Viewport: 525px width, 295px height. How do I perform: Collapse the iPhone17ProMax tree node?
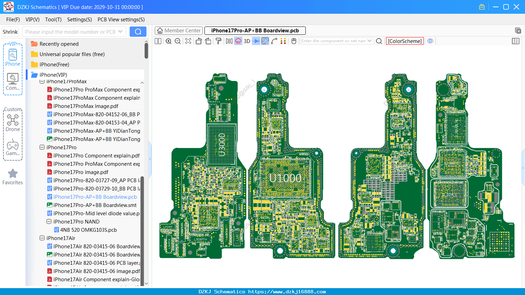pos(42,81)
